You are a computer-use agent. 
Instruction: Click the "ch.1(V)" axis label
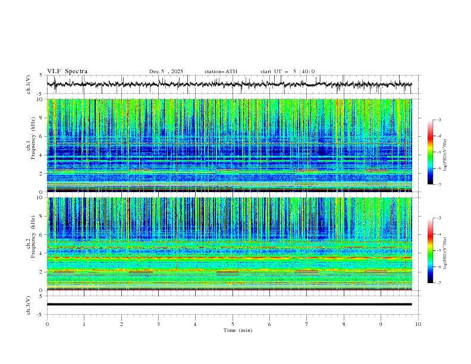(x=29, y=84)
